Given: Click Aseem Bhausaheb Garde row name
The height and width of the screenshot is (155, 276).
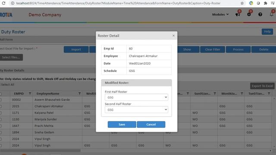Looking at the screenshot, I should point(52,99).
